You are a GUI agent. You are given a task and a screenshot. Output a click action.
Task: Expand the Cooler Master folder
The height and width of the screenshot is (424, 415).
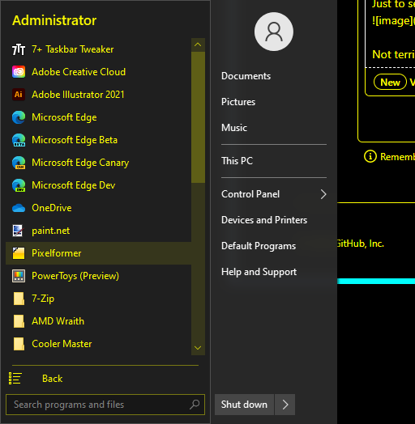coord(99,344)
